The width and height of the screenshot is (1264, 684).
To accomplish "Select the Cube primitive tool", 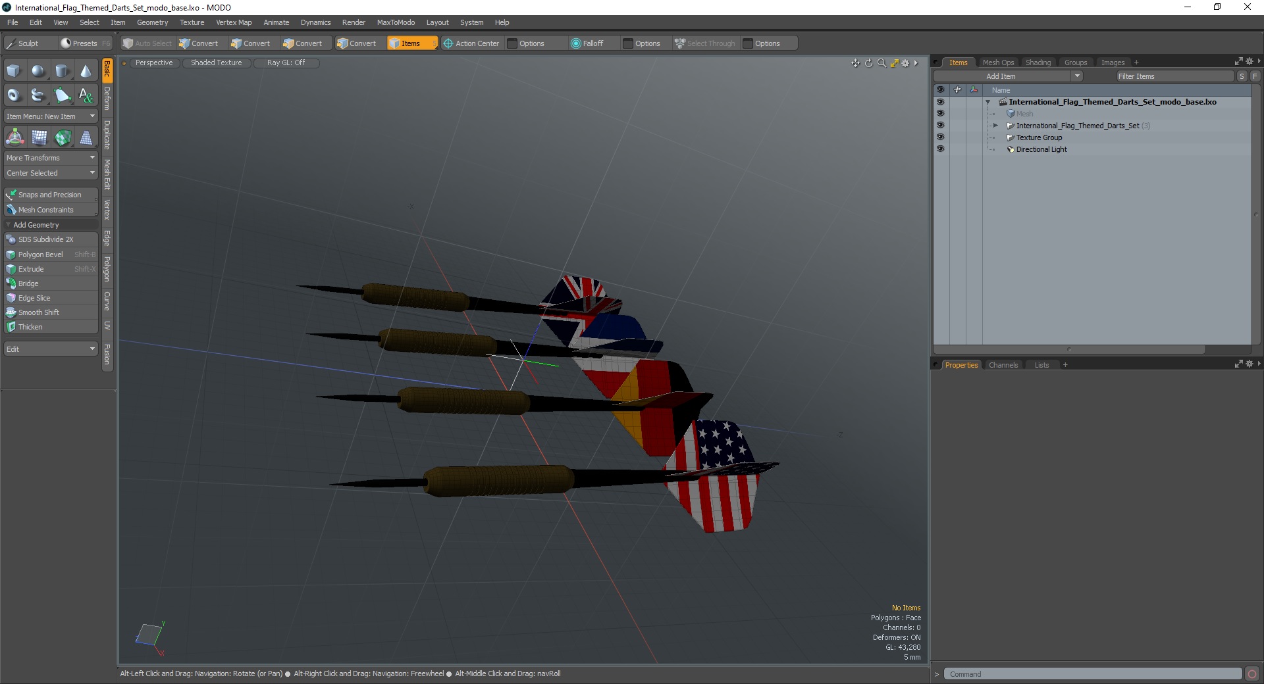I will pyautogui.click(x=14, y=71).
